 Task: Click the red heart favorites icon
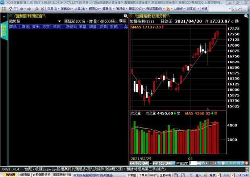pos(168,9)
